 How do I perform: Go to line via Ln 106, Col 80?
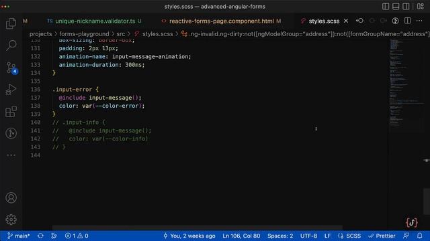[241, 236]
